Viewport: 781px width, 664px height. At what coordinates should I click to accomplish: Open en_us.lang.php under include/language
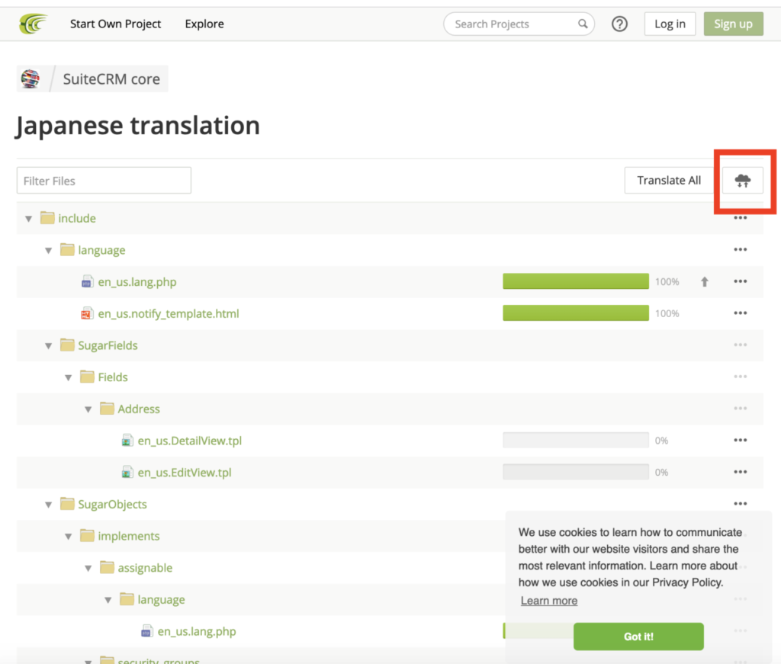pyautogui.click(x=137, y=282)
